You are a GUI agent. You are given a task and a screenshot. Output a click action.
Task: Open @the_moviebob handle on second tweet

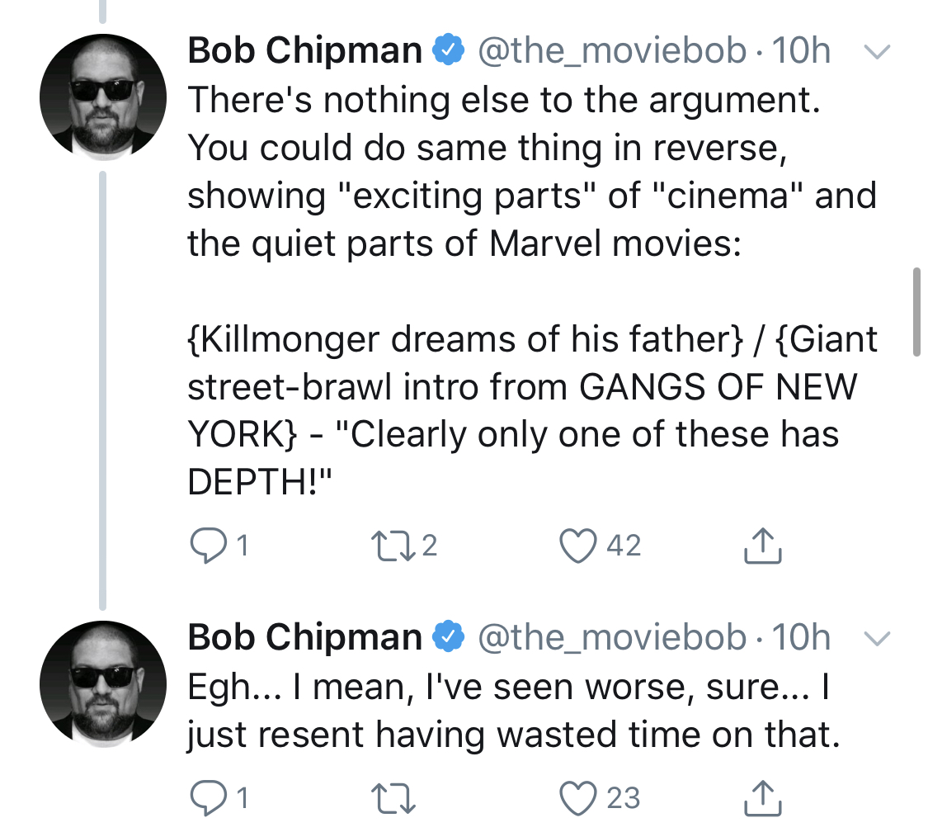coord(612,638)
